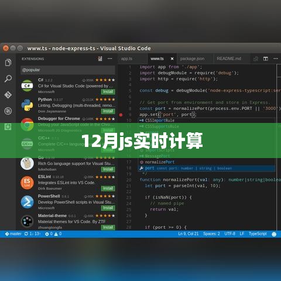Open the README.md tab
This screenshot has height=281, width=281.
click(x=229, y=59)
